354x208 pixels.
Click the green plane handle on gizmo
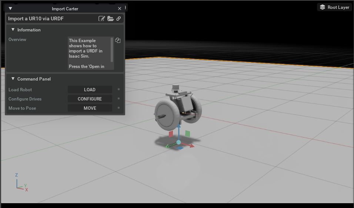(x=187, y=134)
